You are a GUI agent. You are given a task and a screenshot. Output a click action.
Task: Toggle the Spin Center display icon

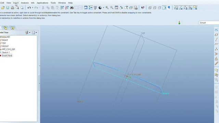pyautogui.click(x=90, y=8)
